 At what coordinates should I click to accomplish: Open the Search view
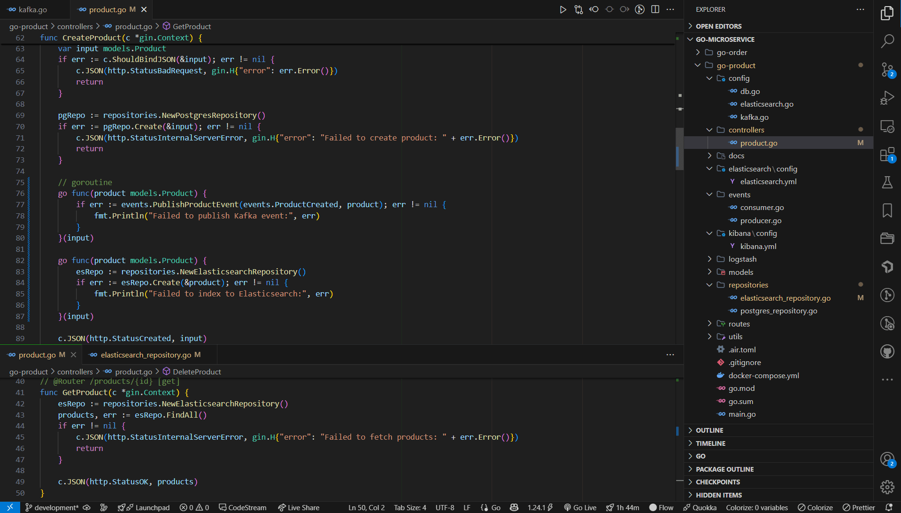point(887,41)
